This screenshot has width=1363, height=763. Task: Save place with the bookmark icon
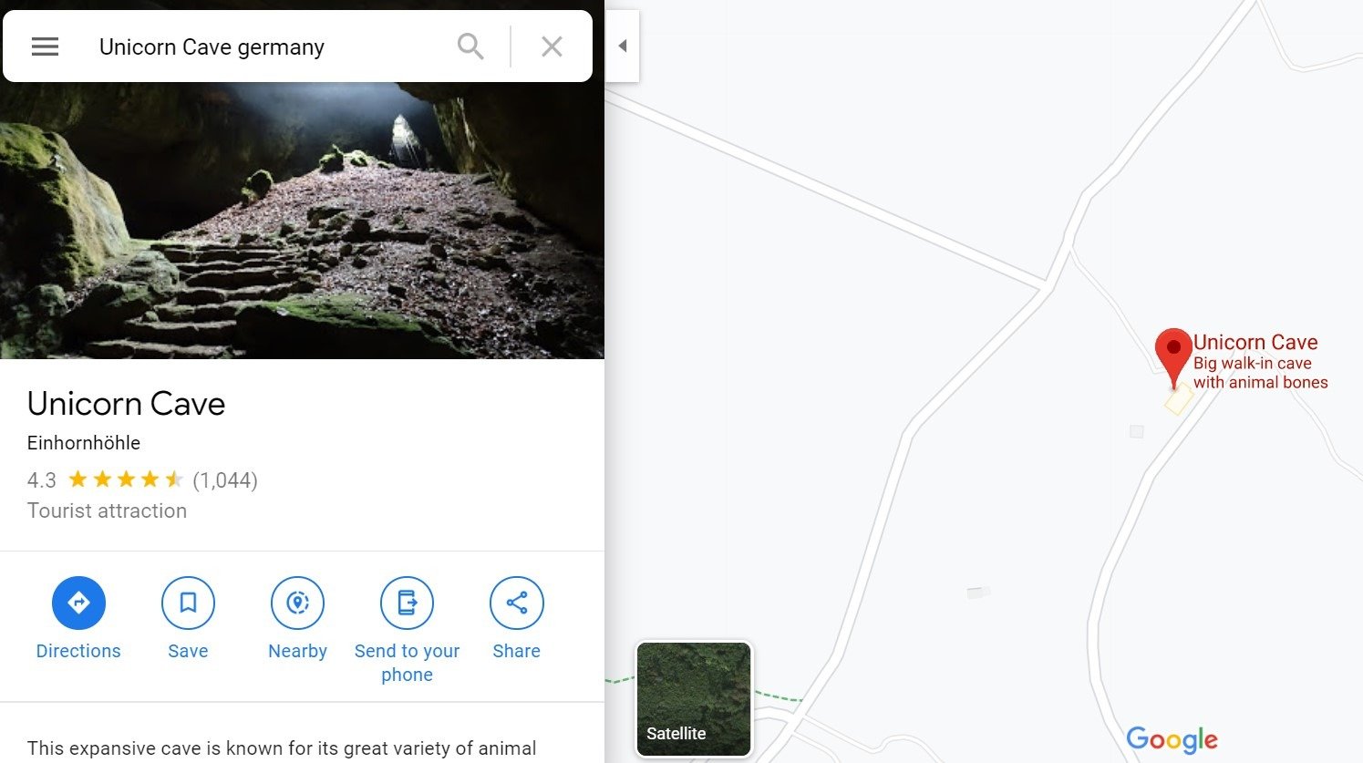pos(188,603)
